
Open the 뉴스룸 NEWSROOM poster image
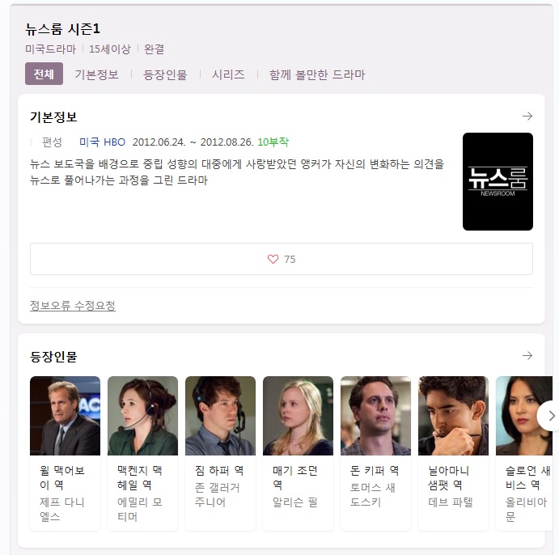click(x=498, y=181)
